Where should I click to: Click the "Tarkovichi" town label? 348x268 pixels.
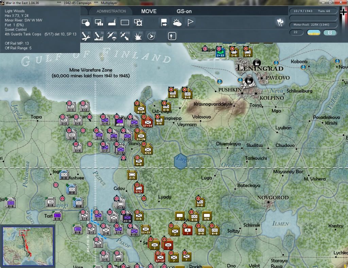click(256, 158)
